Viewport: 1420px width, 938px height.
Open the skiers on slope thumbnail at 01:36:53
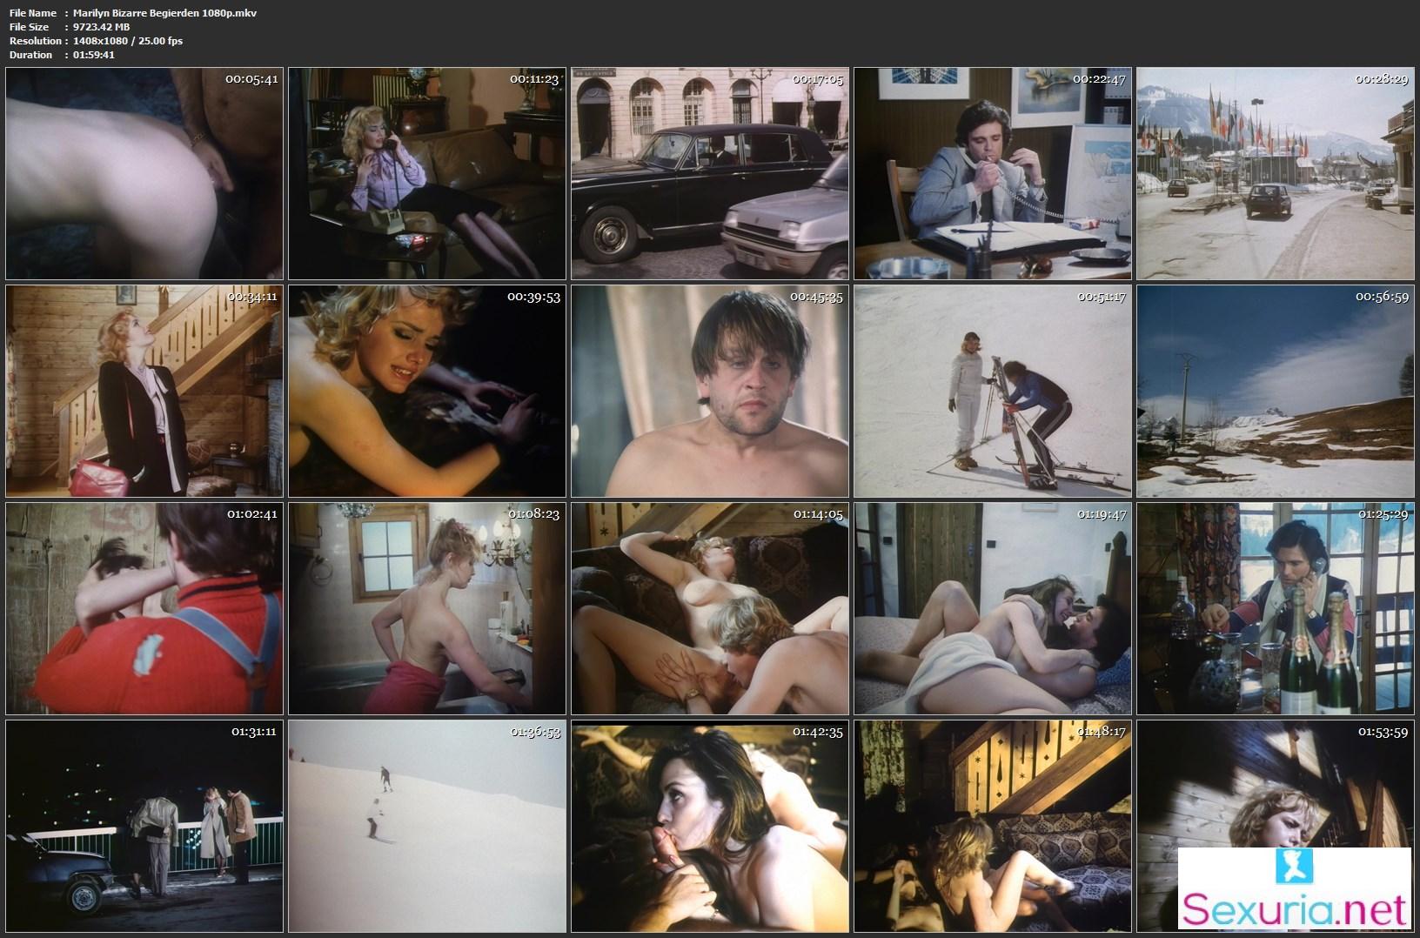(x=427, y=825)
